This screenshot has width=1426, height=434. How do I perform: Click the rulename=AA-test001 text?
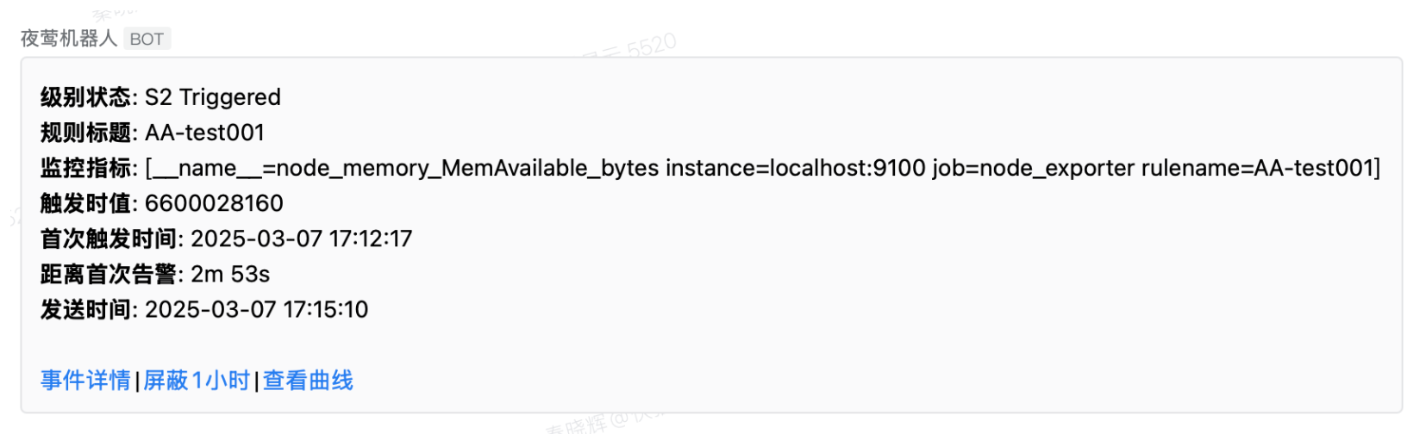[1257, 168]
